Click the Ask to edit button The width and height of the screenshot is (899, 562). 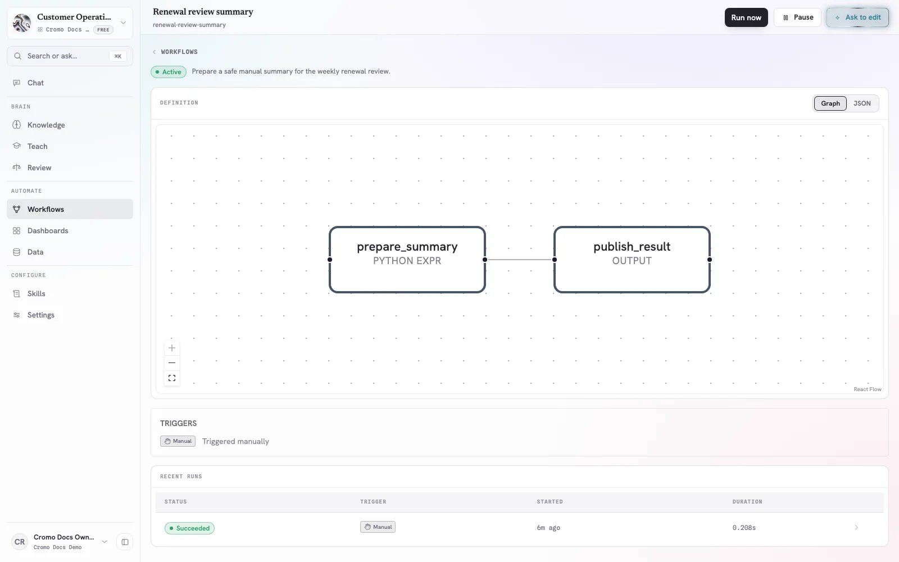857,17
